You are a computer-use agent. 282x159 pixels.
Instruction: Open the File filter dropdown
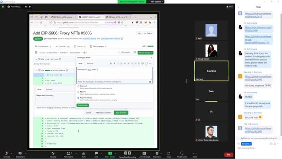(64, 53)
